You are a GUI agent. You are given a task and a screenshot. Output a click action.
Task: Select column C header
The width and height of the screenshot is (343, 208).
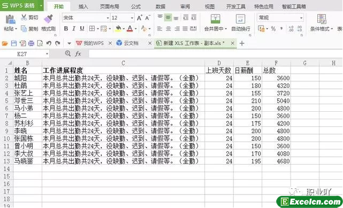tap(124, 63)
